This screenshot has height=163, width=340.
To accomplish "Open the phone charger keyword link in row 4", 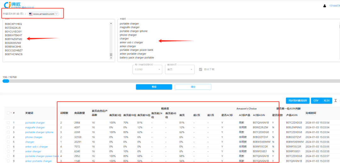I will (34, 137).
